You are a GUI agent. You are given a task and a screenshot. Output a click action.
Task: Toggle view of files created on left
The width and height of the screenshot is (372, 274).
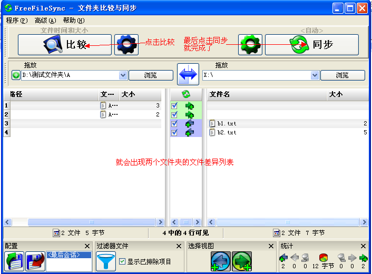click(220, 261)
